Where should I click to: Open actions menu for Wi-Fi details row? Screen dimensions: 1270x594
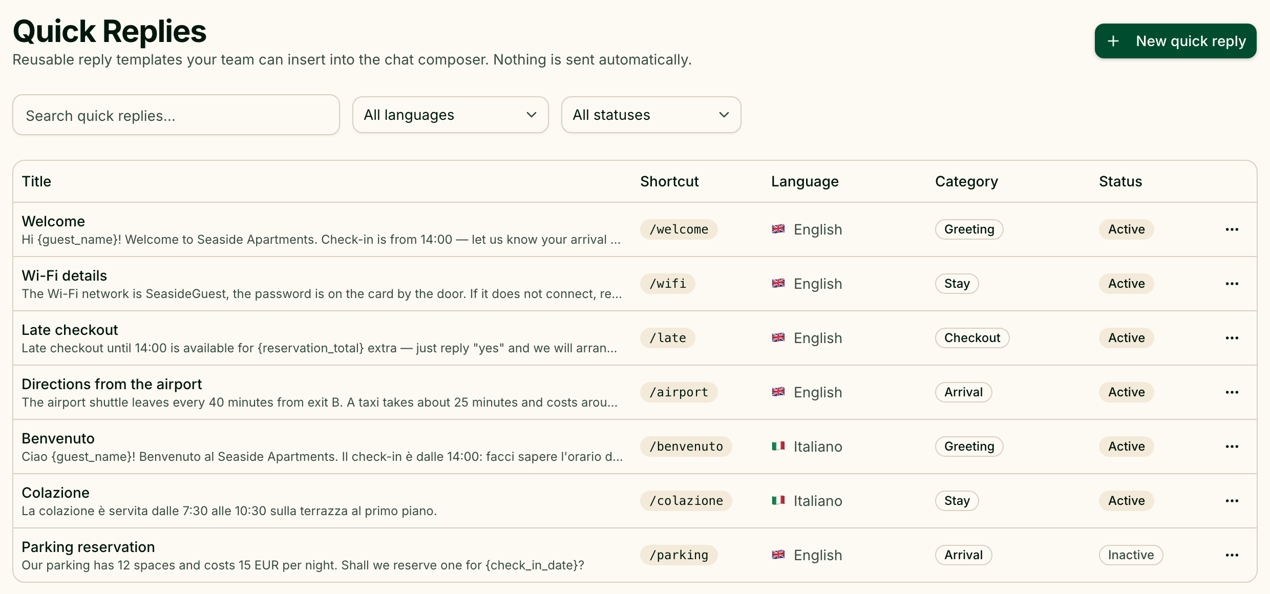[1232, 284]
